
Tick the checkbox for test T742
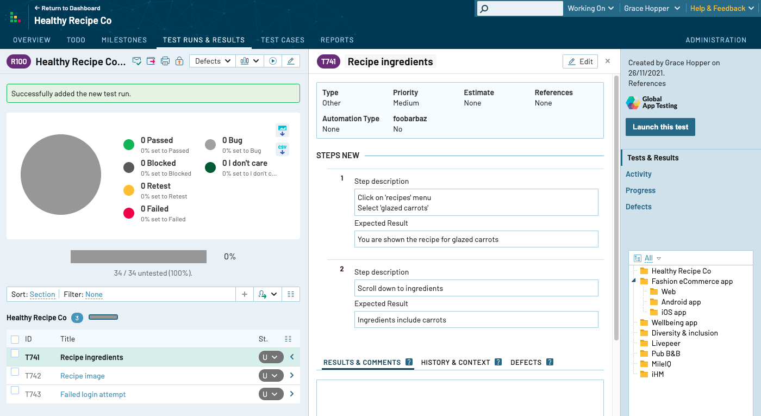pos(15,372)
